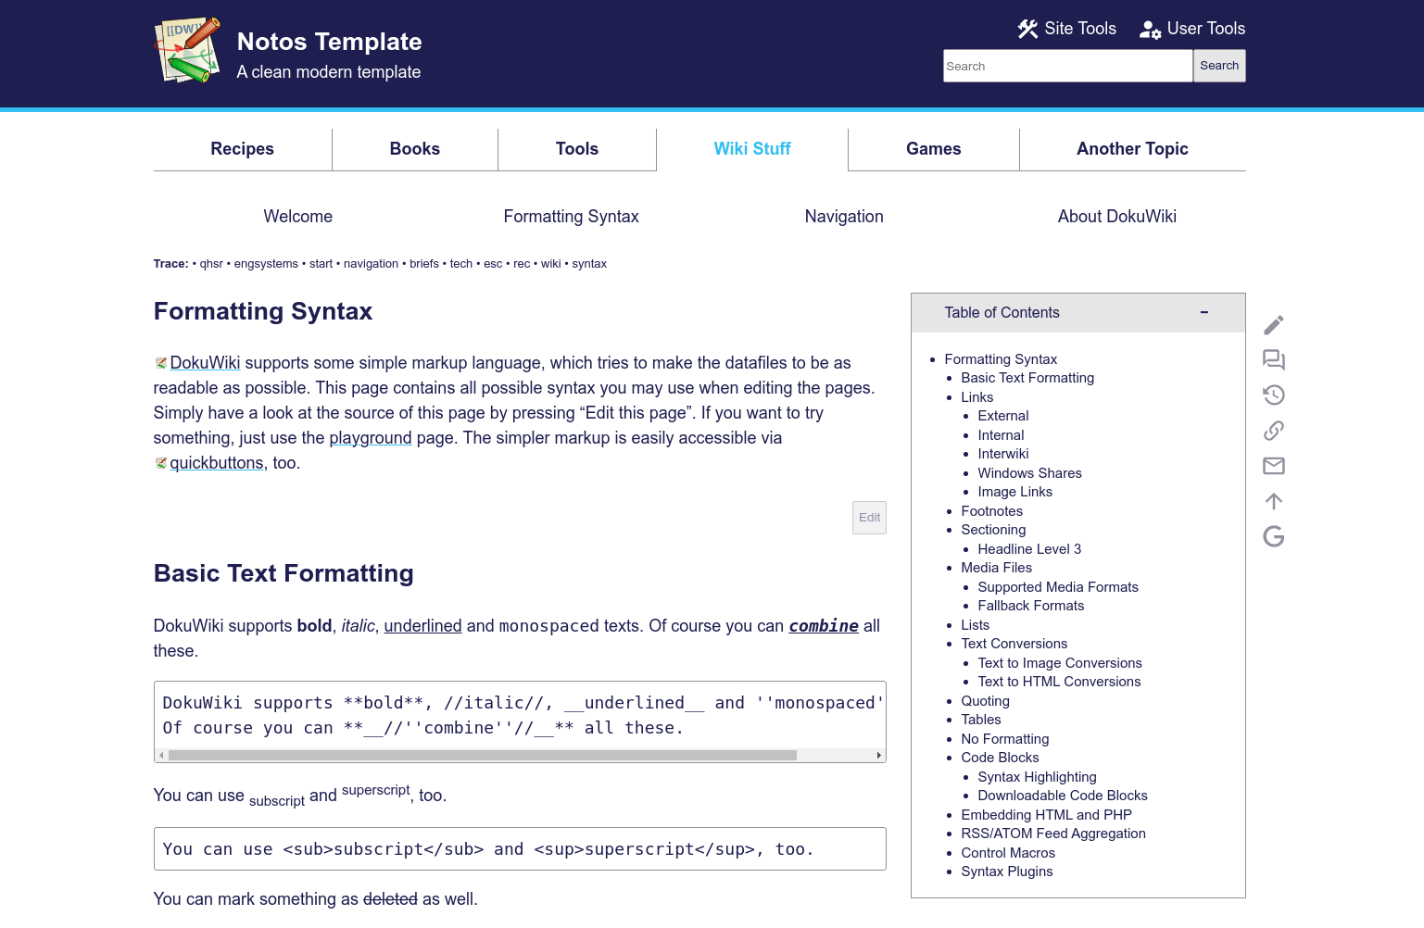1424x928 pixels.
Task: Click esc in the breadcrumb trace
Action: click(493, 264)
